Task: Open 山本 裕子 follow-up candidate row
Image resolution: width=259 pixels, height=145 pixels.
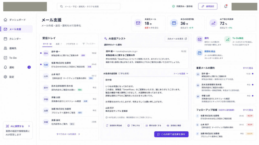Action: [225, 126]
